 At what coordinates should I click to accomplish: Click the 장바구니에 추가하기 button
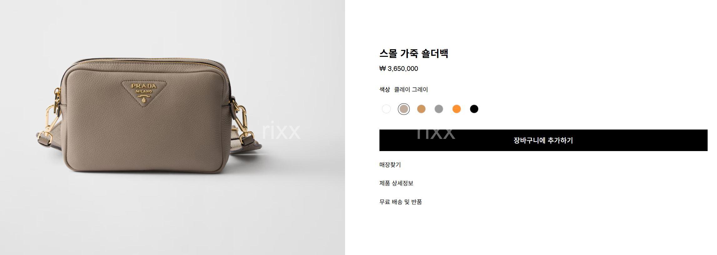(543, 140)
